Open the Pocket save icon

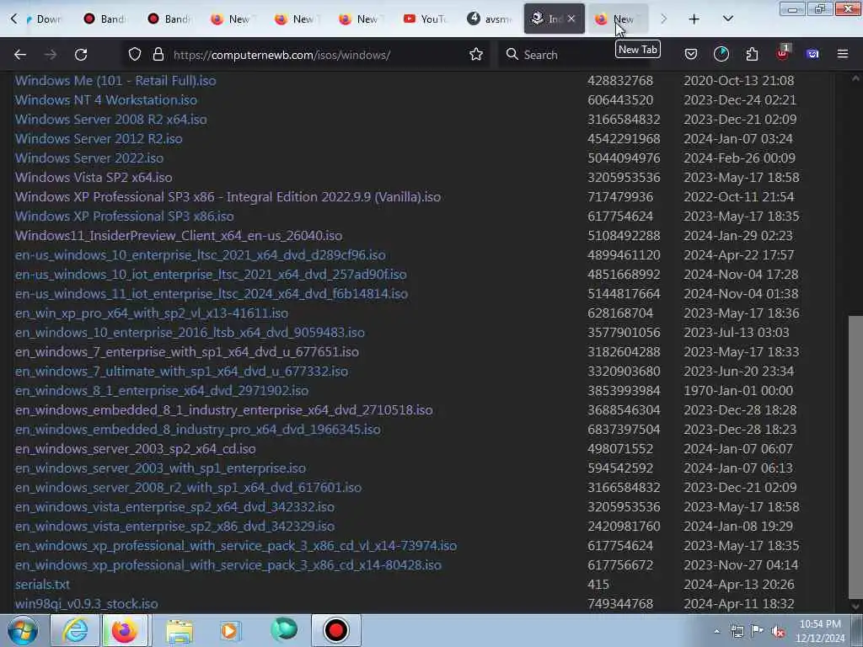coord(691,54)
